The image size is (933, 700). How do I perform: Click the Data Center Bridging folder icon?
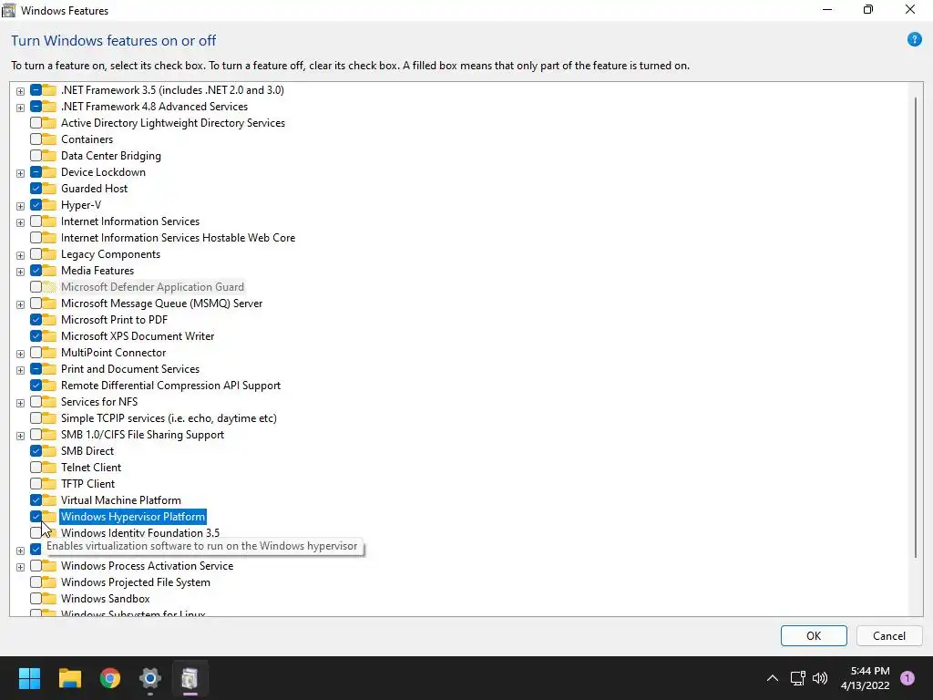tap(49, 156)
